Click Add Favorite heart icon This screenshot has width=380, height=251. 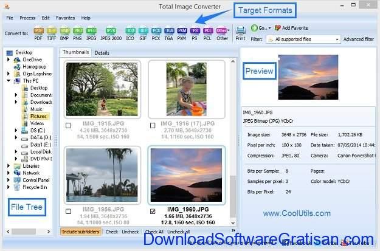(x=278, y=28)
